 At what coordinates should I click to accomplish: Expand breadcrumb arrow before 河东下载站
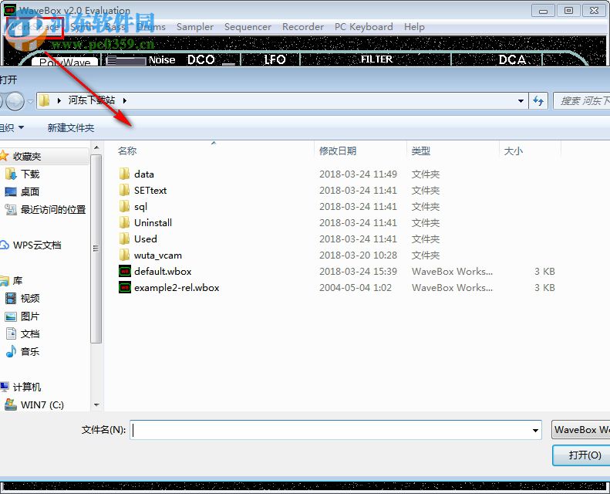tap(59, 100)
